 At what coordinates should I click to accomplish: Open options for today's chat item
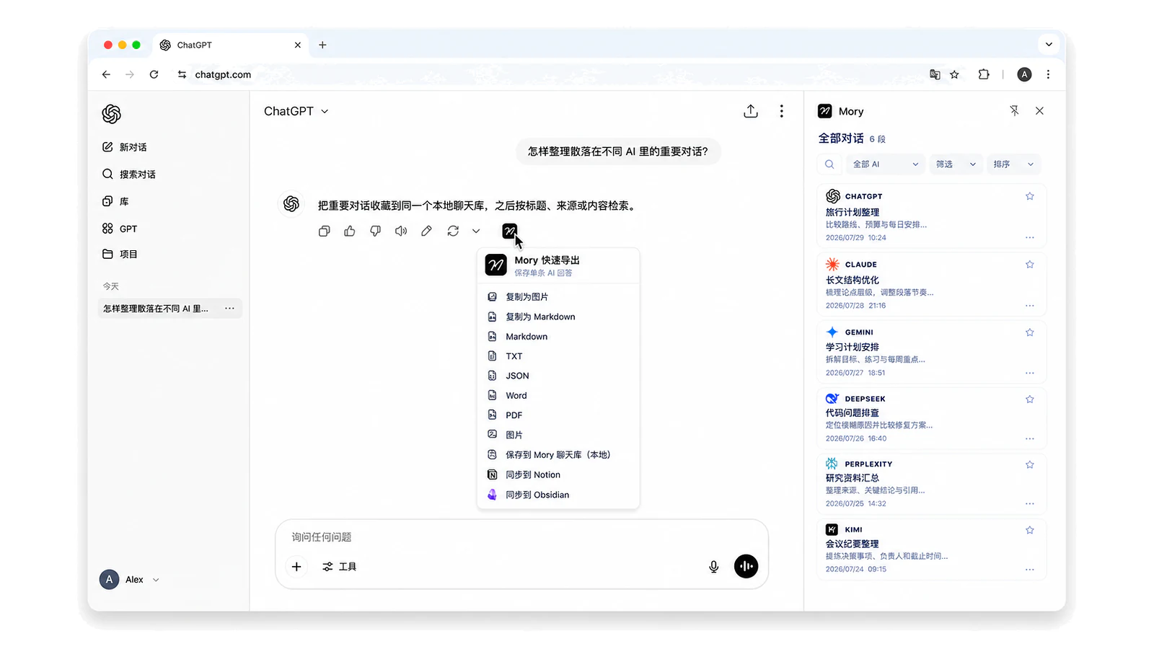[229, 309]
